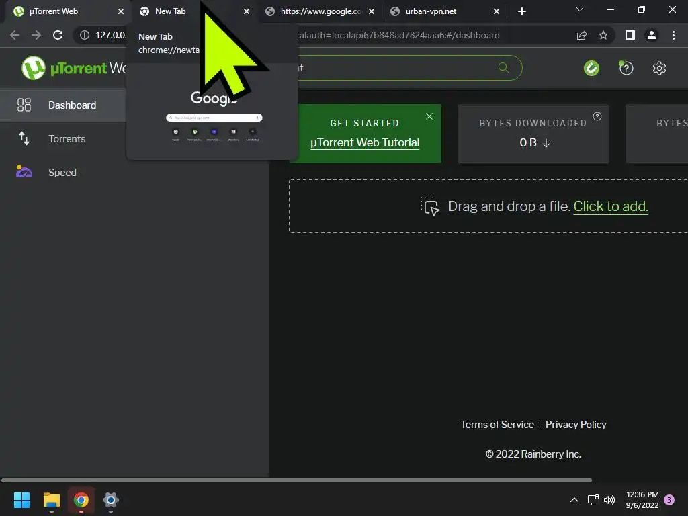Reload the page

tap(58, 35)
